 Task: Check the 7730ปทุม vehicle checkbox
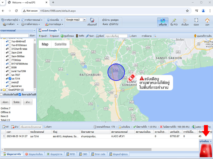point(10,60)
